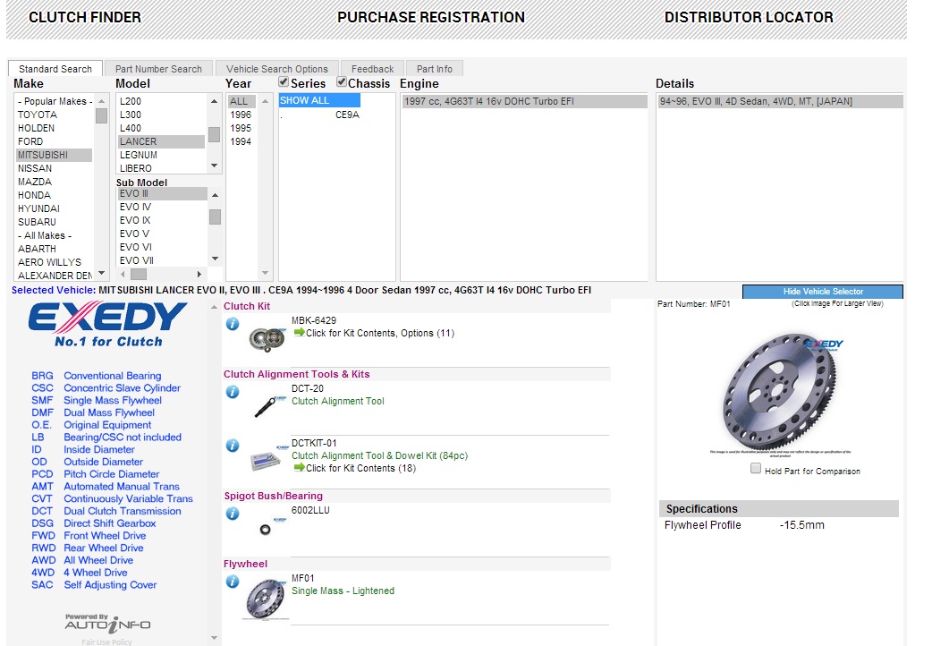
Task: Click the Powered By AutoInfo logo
Action: 107,623
